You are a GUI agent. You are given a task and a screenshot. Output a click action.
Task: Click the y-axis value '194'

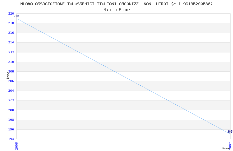click(x=11, y=139)
